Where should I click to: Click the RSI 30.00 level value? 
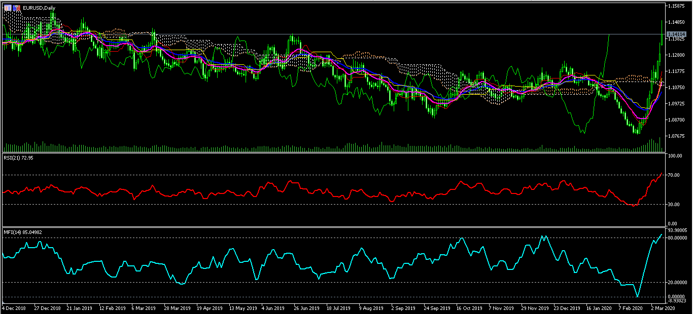674,205
